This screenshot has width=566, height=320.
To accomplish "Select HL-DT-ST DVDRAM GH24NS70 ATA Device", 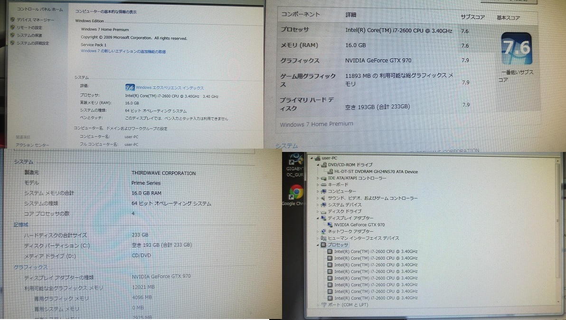I will point(376,172).
